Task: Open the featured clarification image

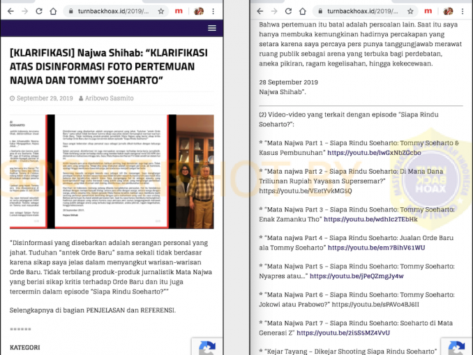Action: coord(112,172)
